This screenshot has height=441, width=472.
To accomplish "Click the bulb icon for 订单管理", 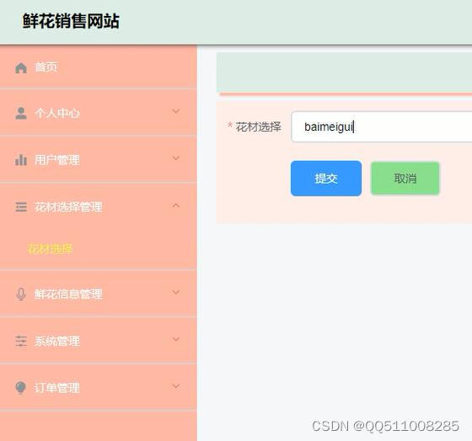I will (x=21, y=388).
